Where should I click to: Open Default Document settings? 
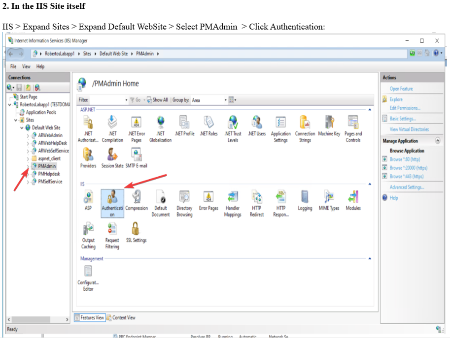click(x=160, y=199)
